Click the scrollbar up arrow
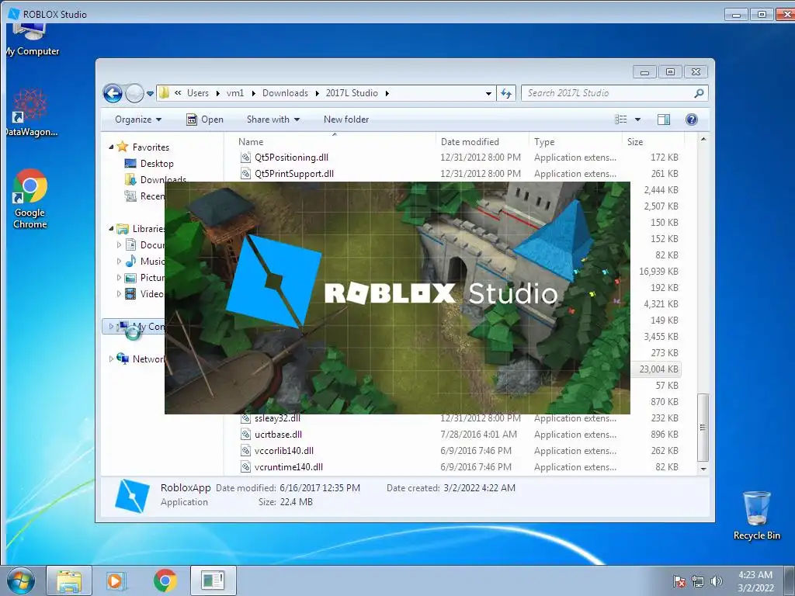Viewport: 795px width, 596px height. tap(703, 139)
